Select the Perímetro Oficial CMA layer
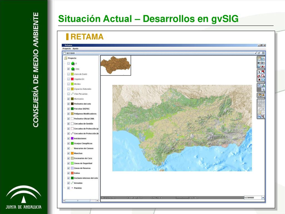The image size is (285, 214). 84,119
